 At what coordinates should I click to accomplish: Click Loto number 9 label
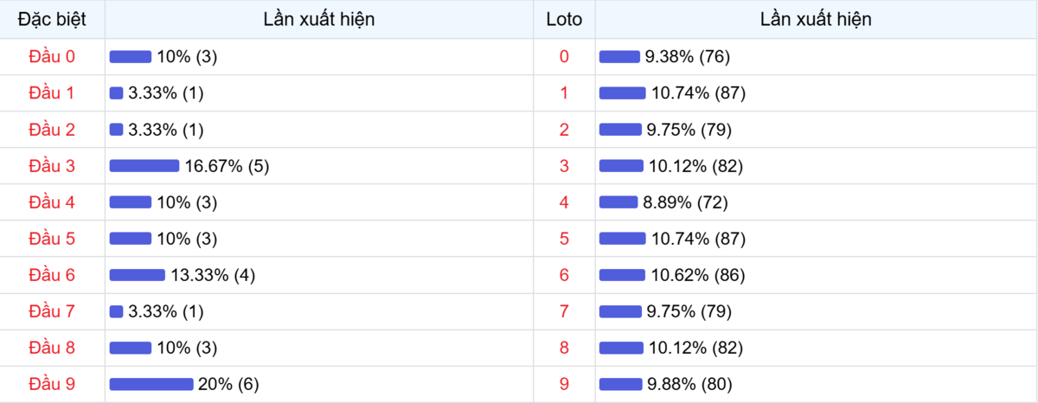click(x=564, y=384)
